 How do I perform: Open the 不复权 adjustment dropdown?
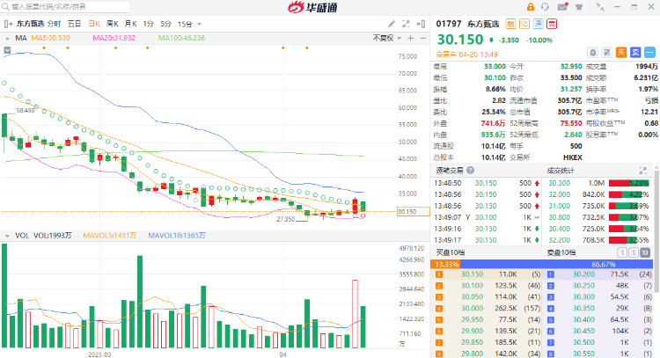(387, 39)
